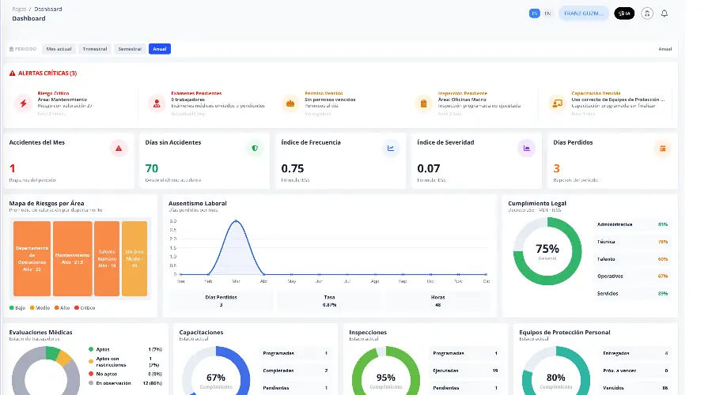
Task: Click the Entregados row in Equipos panel
Action: pyautogui.click(x=635, y=353)
